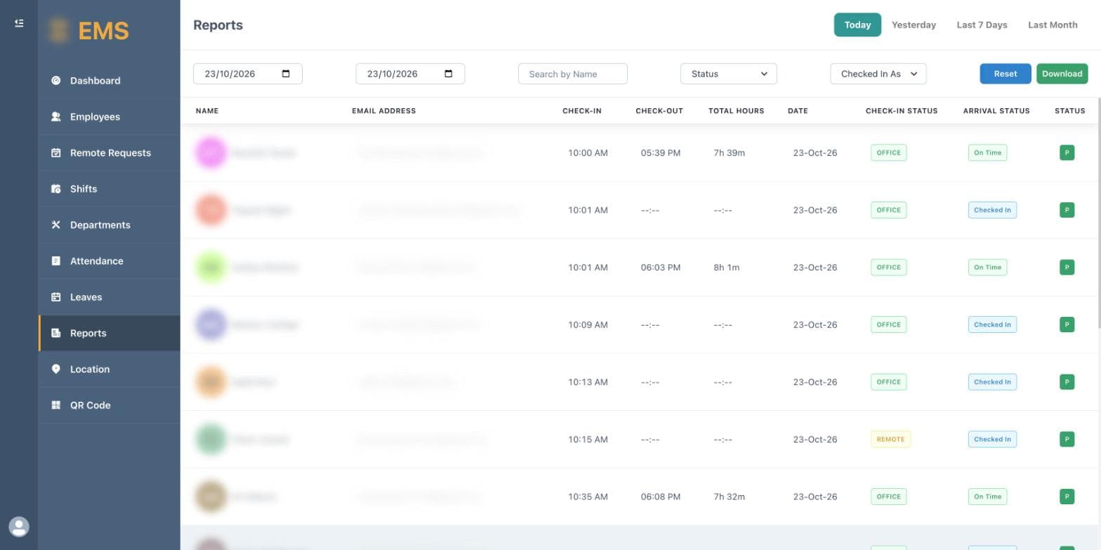
Task: Click the Reports document icon
Action: pos(56,333)
